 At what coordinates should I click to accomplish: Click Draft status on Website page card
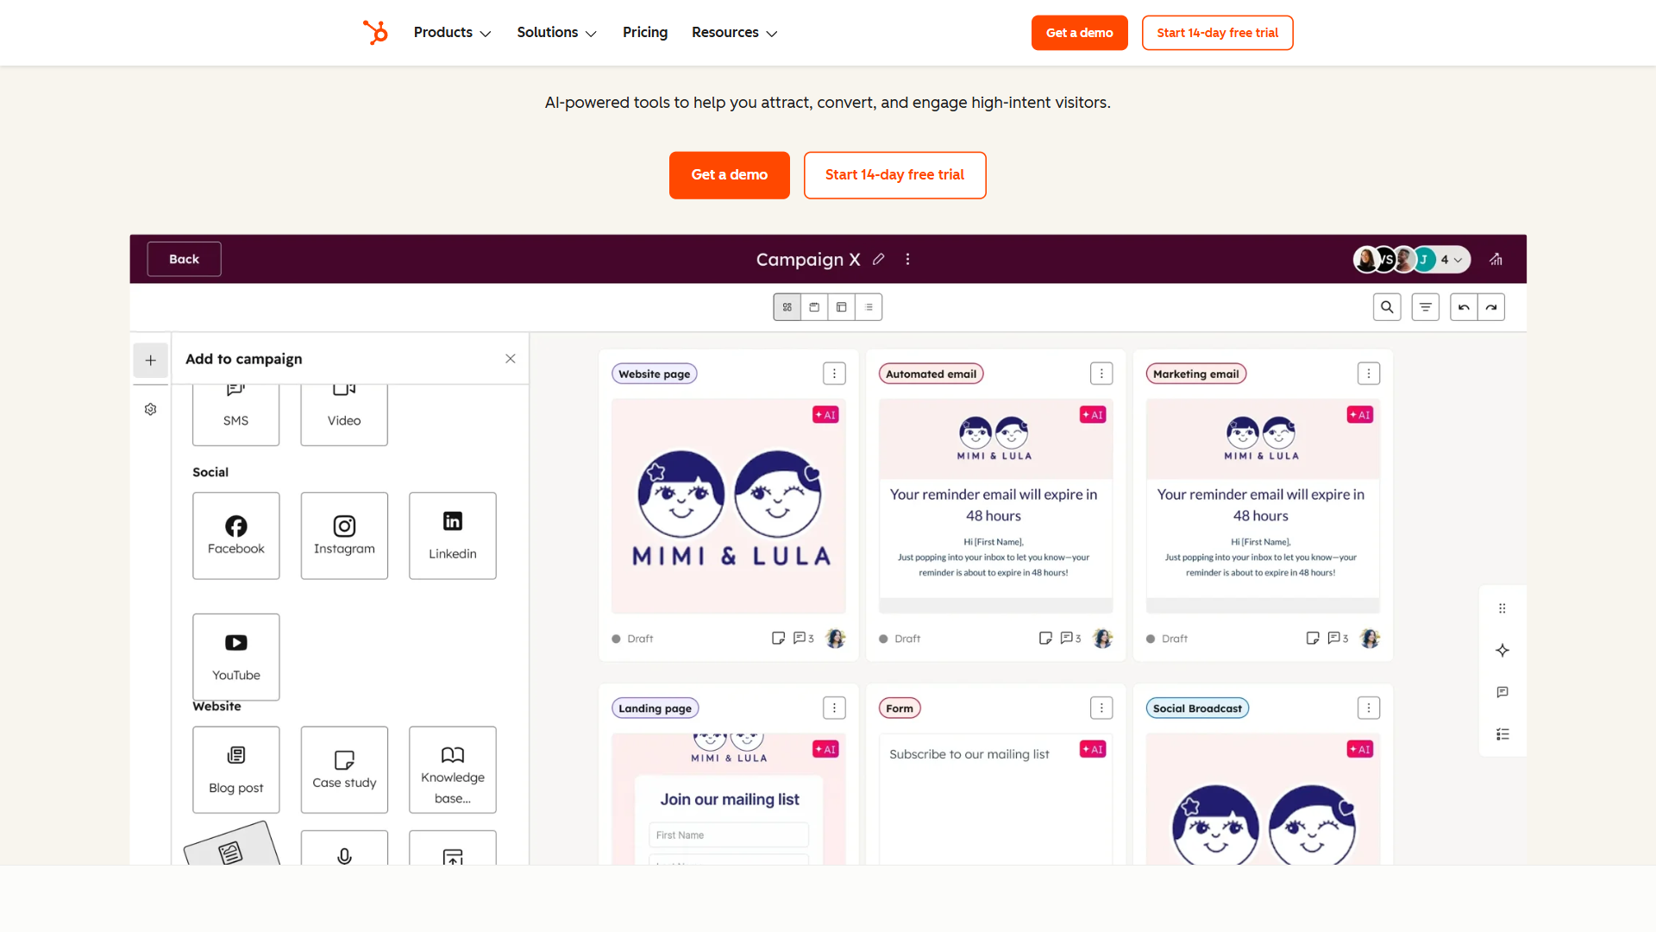click(x=633, y=639)
